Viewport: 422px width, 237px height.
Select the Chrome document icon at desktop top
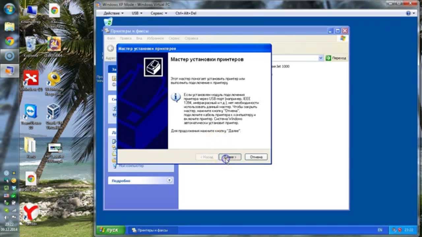(x=54, y=15)
